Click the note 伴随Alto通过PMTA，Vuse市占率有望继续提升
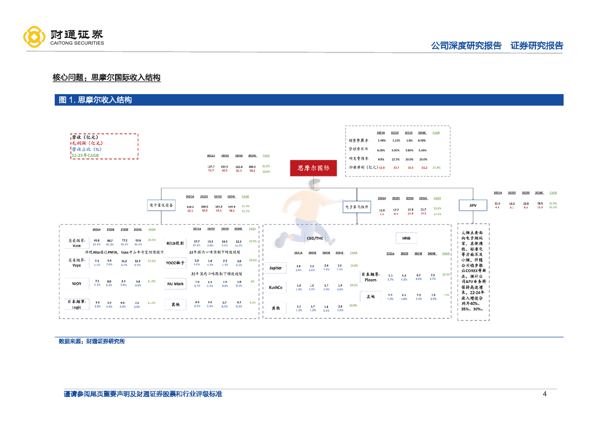The width and height of the screenshot is (616, 427). (x=124, y=252)
